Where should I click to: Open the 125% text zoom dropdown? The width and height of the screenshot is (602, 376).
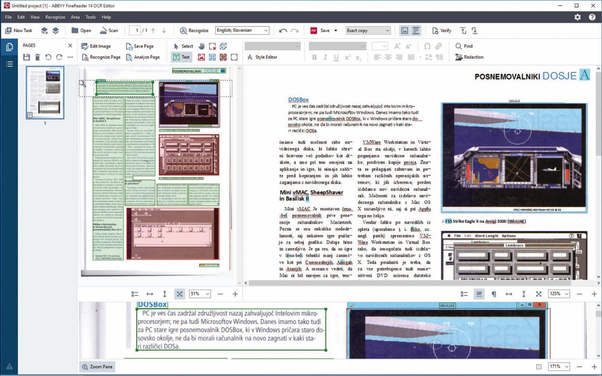(x=559, y=294)
